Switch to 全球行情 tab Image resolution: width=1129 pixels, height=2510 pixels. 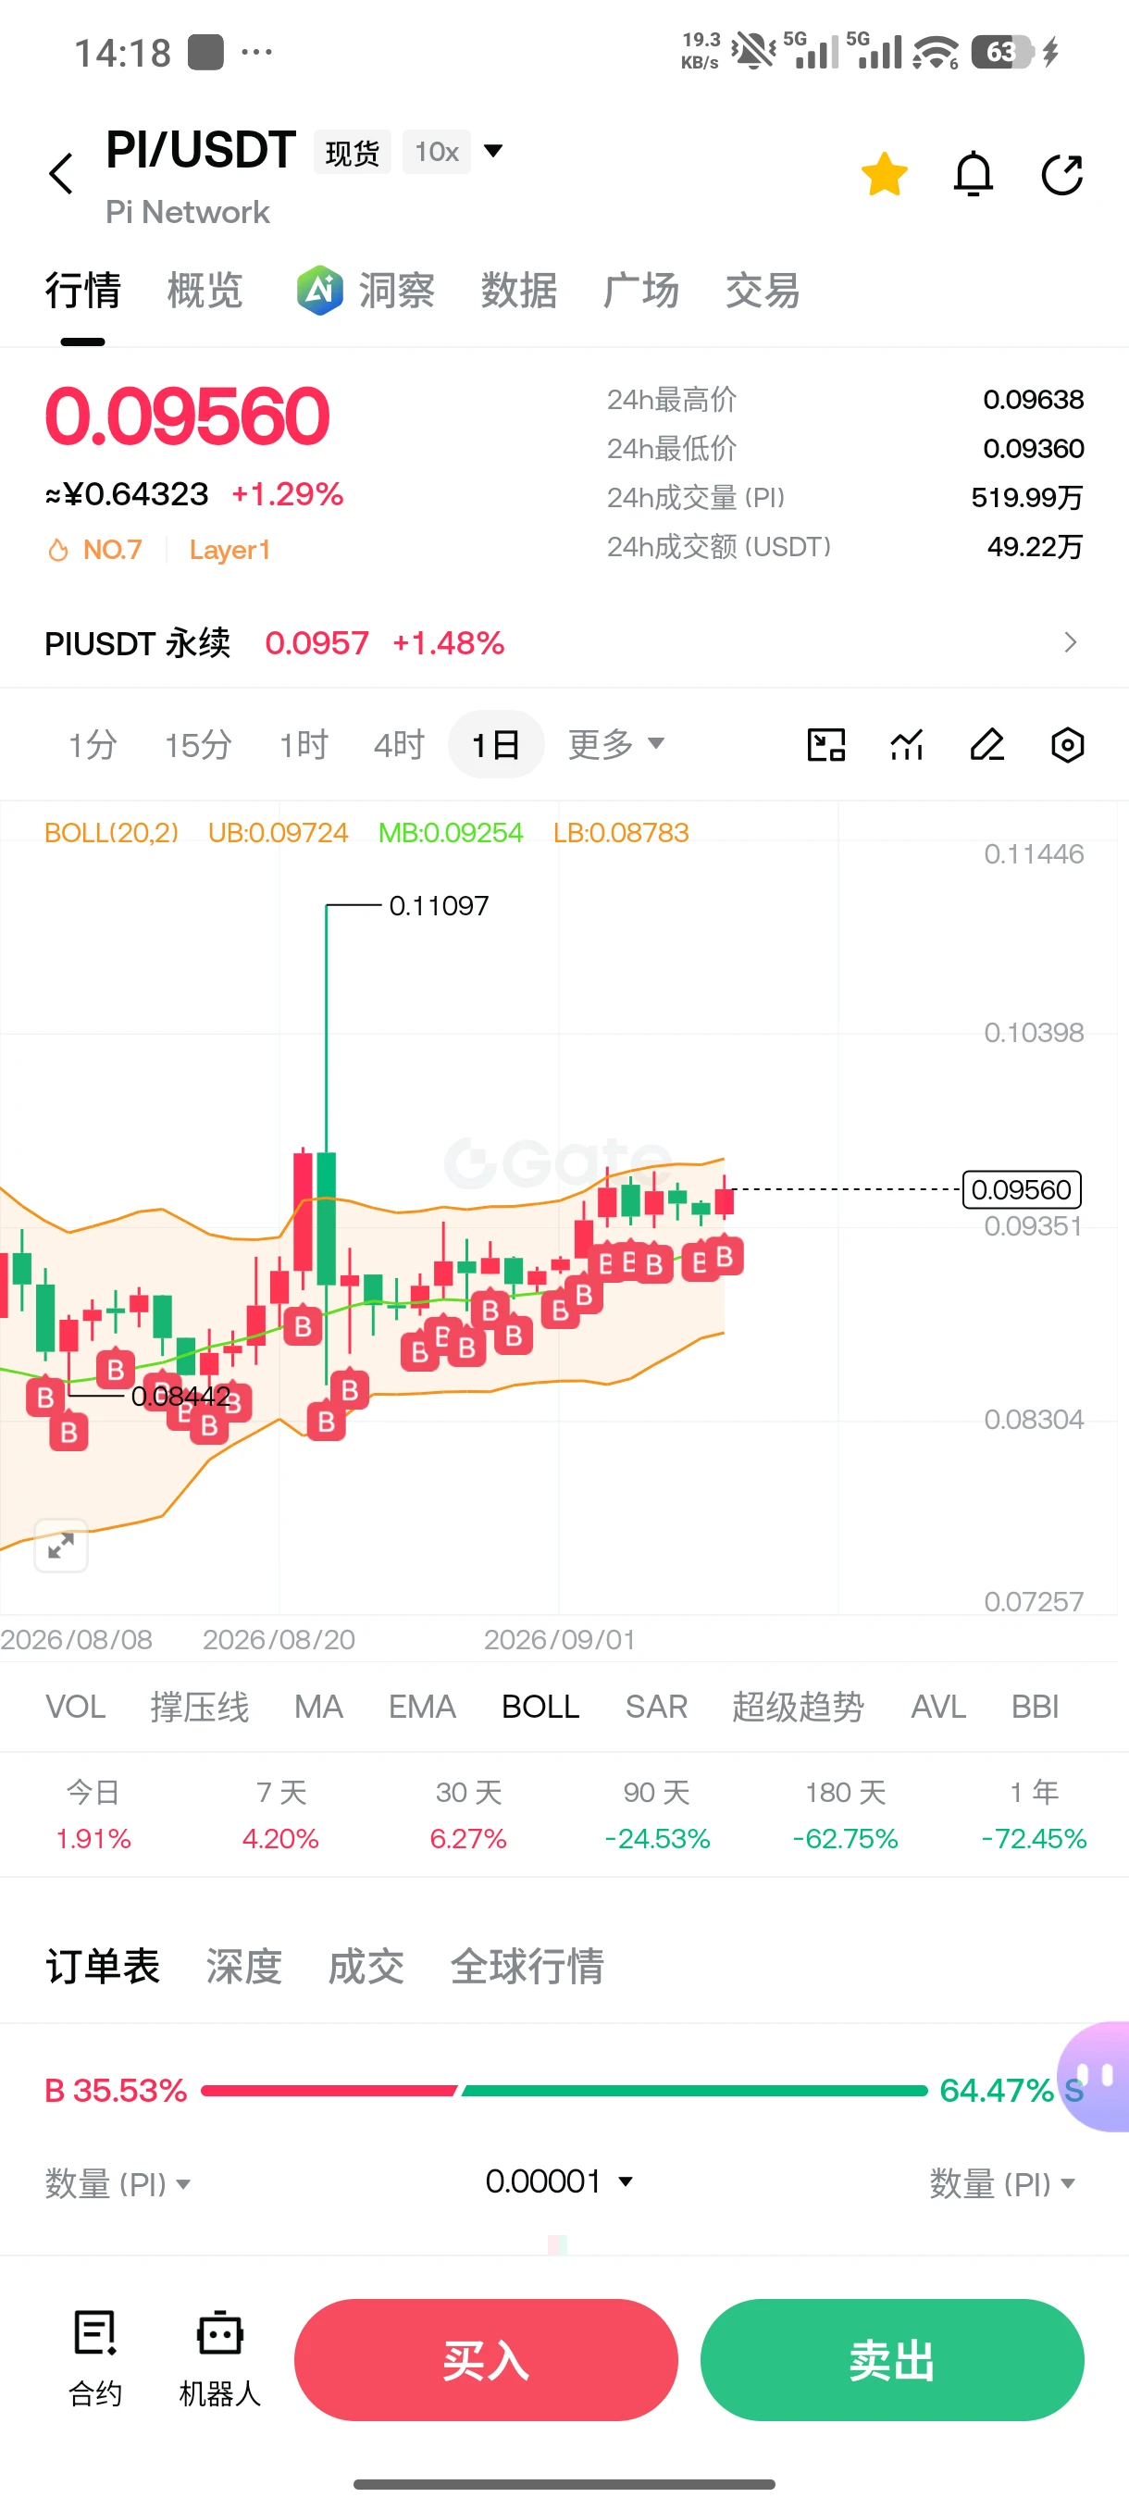tap(527, 1967)
